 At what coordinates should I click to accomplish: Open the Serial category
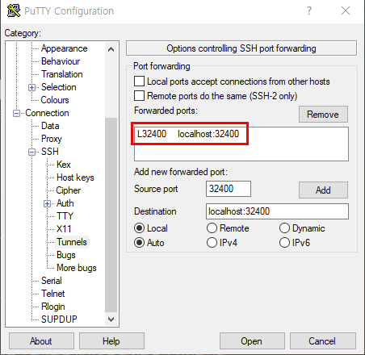52,281
